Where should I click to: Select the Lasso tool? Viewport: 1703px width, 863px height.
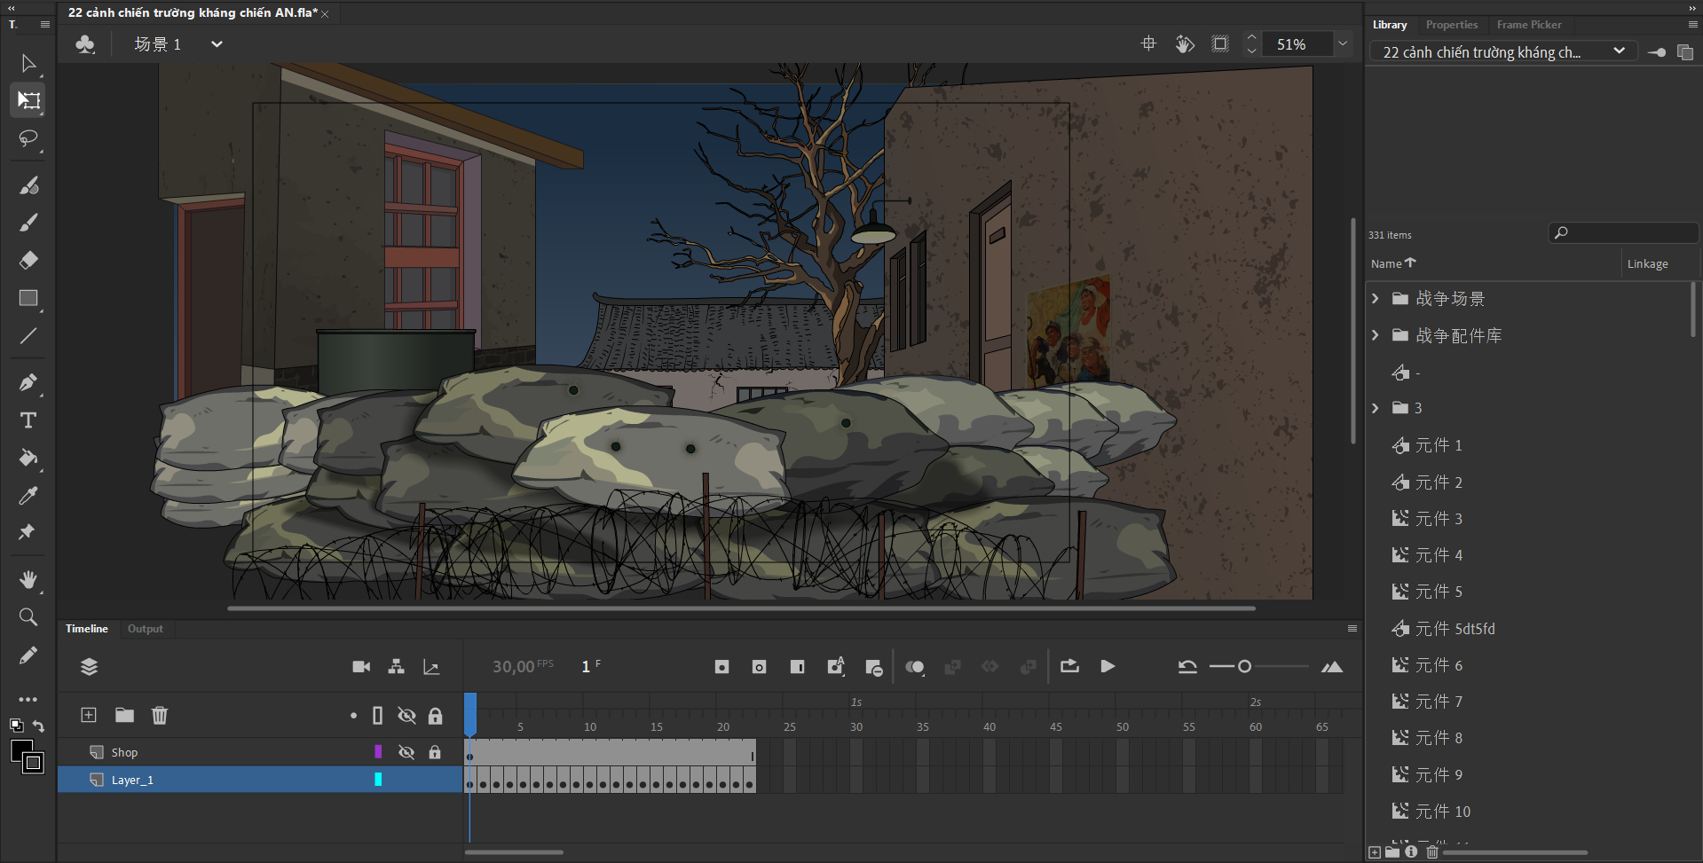coord(28,138)
